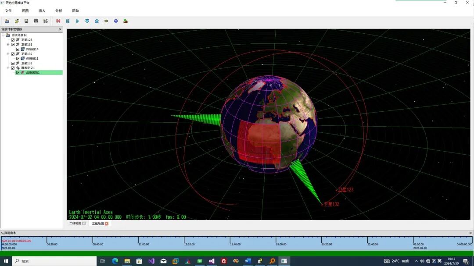
Task: Pause the simulation playback
Action: click(x=68, y=21)
